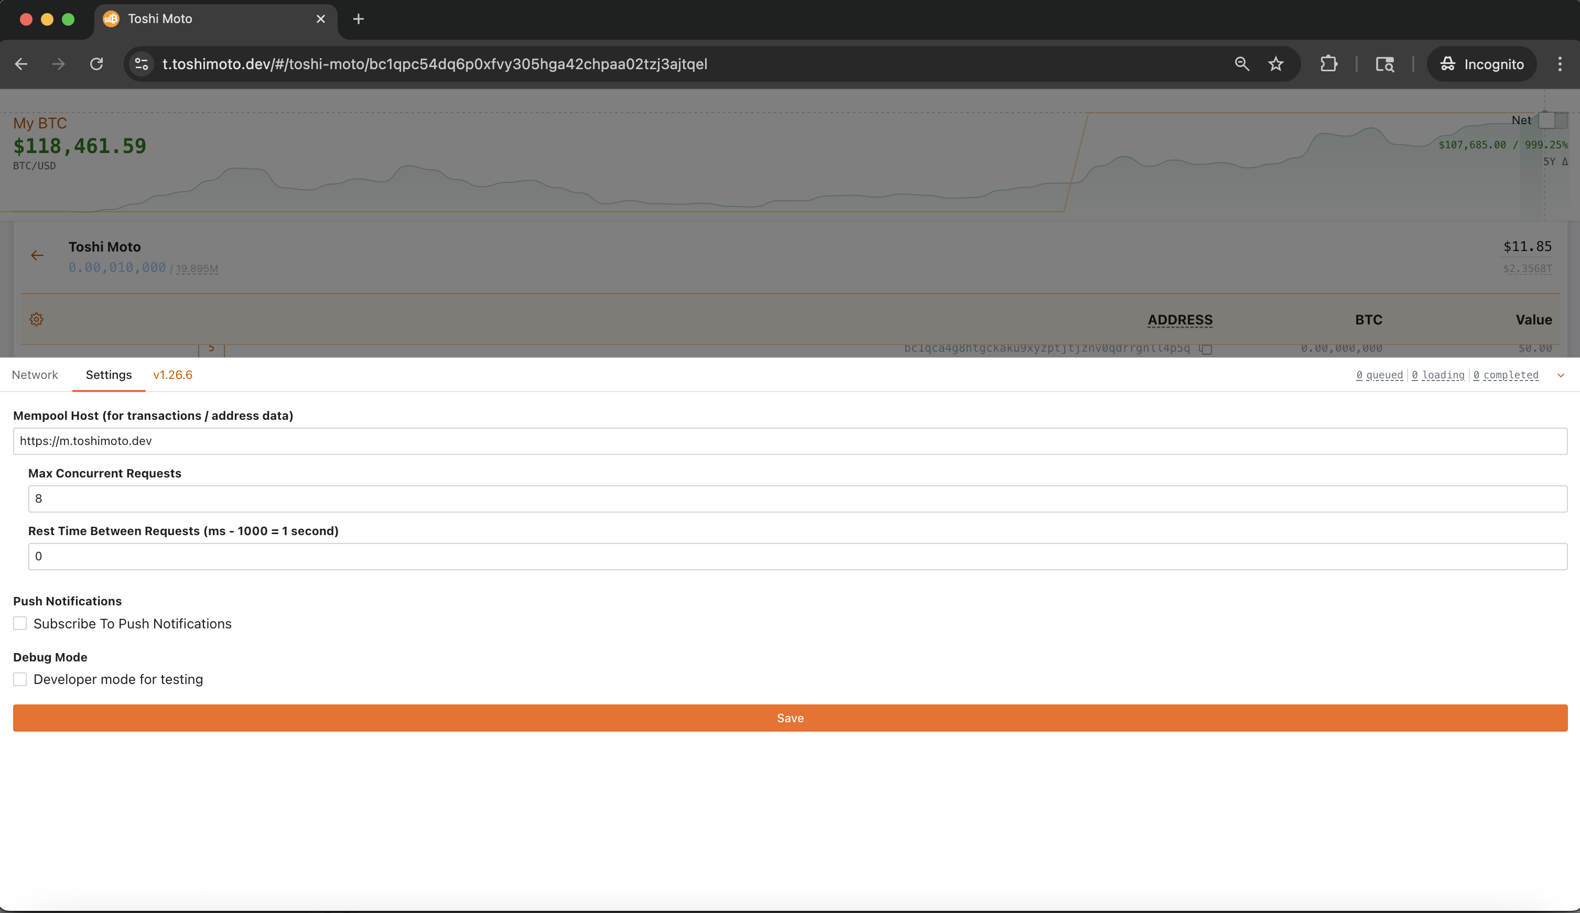Click the orange back arrow beside Toshi Moto
The width and height of the screenshot is (1580, 913).
[37, 255]
